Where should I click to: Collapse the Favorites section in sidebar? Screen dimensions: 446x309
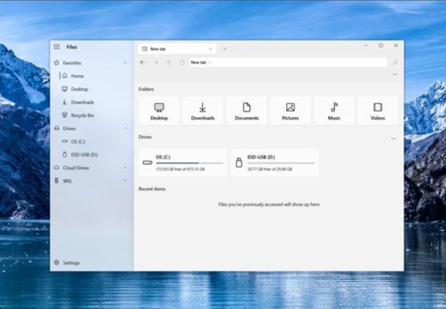pyautogui.click(x=125, y=63)
